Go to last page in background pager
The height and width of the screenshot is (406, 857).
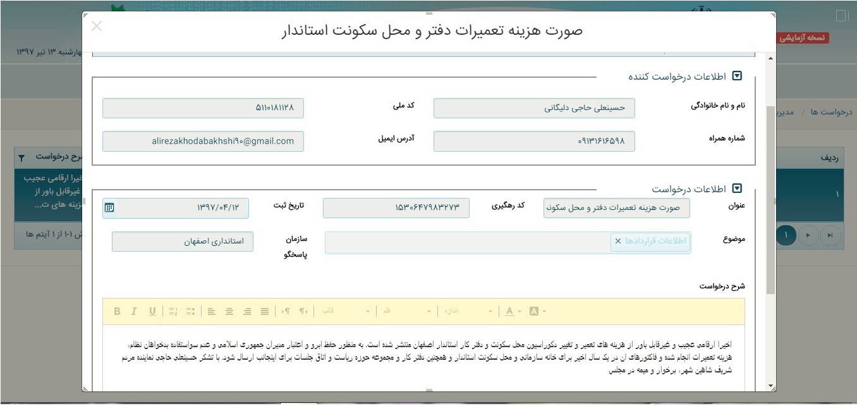click(830, 235)
